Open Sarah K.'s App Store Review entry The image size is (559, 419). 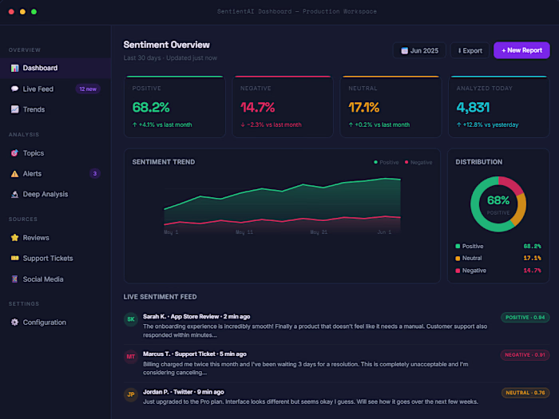pos(336,326)
